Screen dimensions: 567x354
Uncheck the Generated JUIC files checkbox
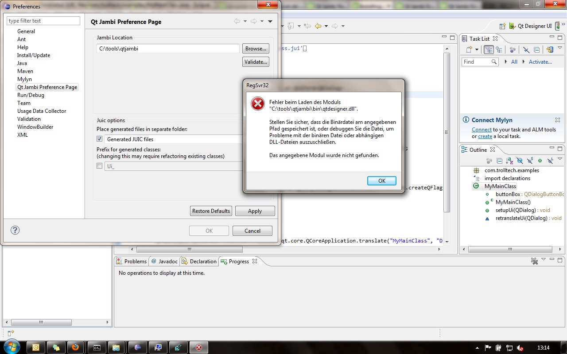coord(100,139)
